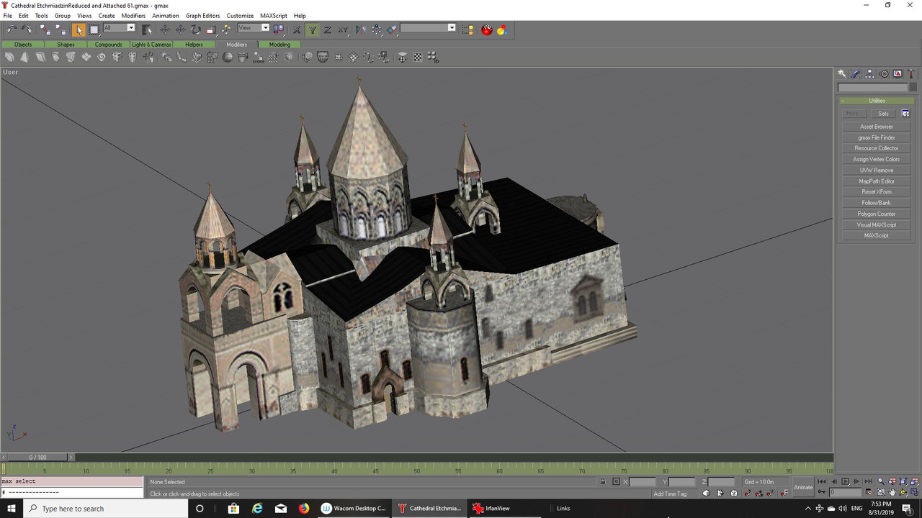The image size is (922, 518).
Task: Toggle restrict to Y axis
Action: click(312, 29)
